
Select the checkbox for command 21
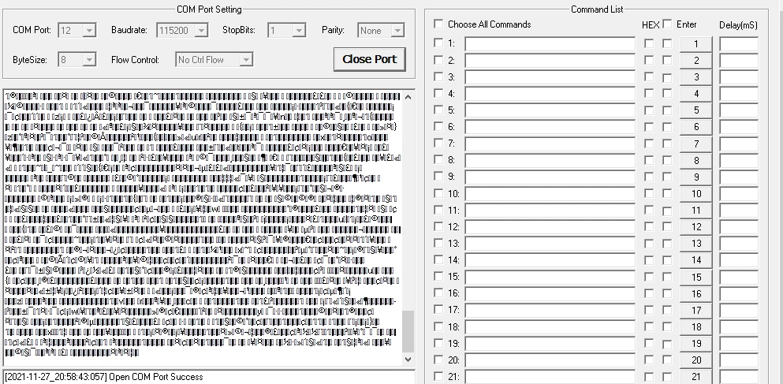438,377
